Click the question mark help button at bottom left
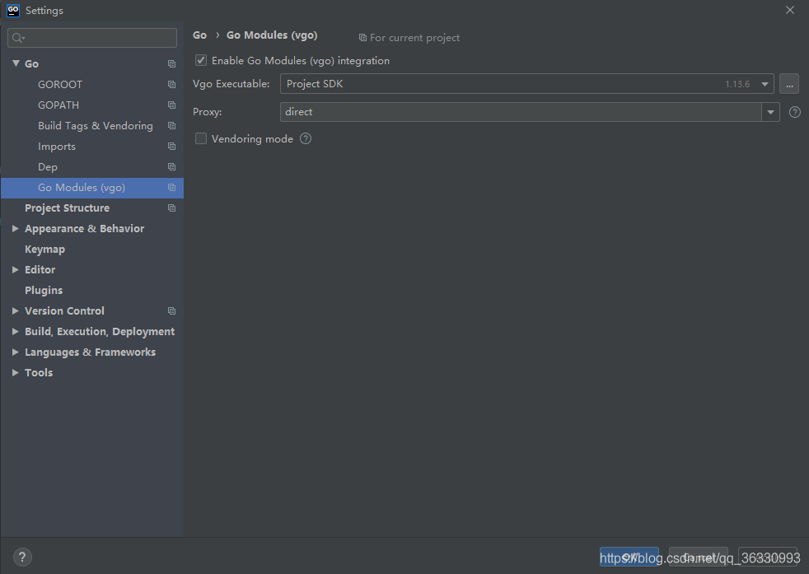 [22, 557]
